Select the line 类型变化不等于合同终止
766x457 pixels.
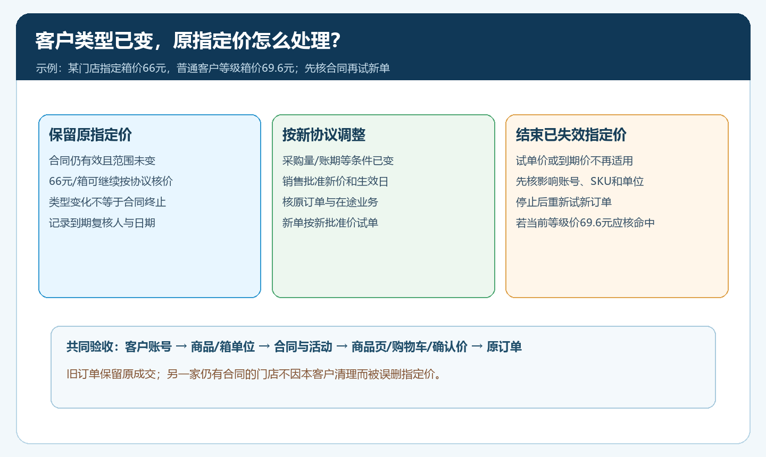point(107,202)
